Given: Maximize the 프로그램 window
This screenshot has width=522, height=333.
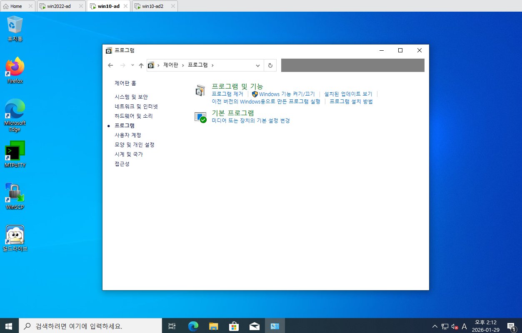Looking at the screenshot, I should click(x=400, y=50).
